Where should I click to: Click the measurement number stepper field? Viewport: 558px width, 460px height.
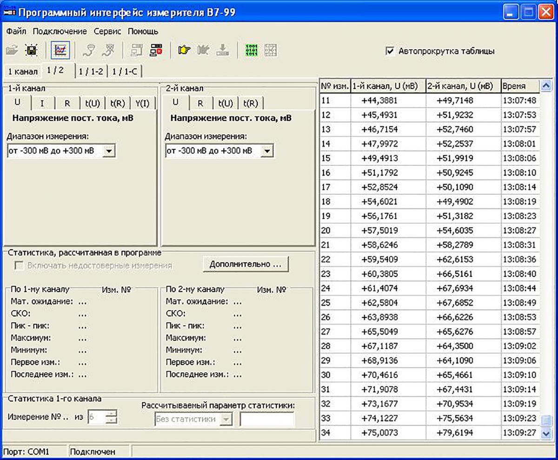click(x=96, y=417)
